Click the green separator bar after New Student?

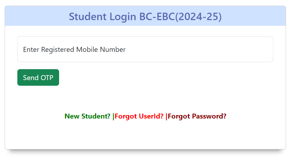coord(113,116)
